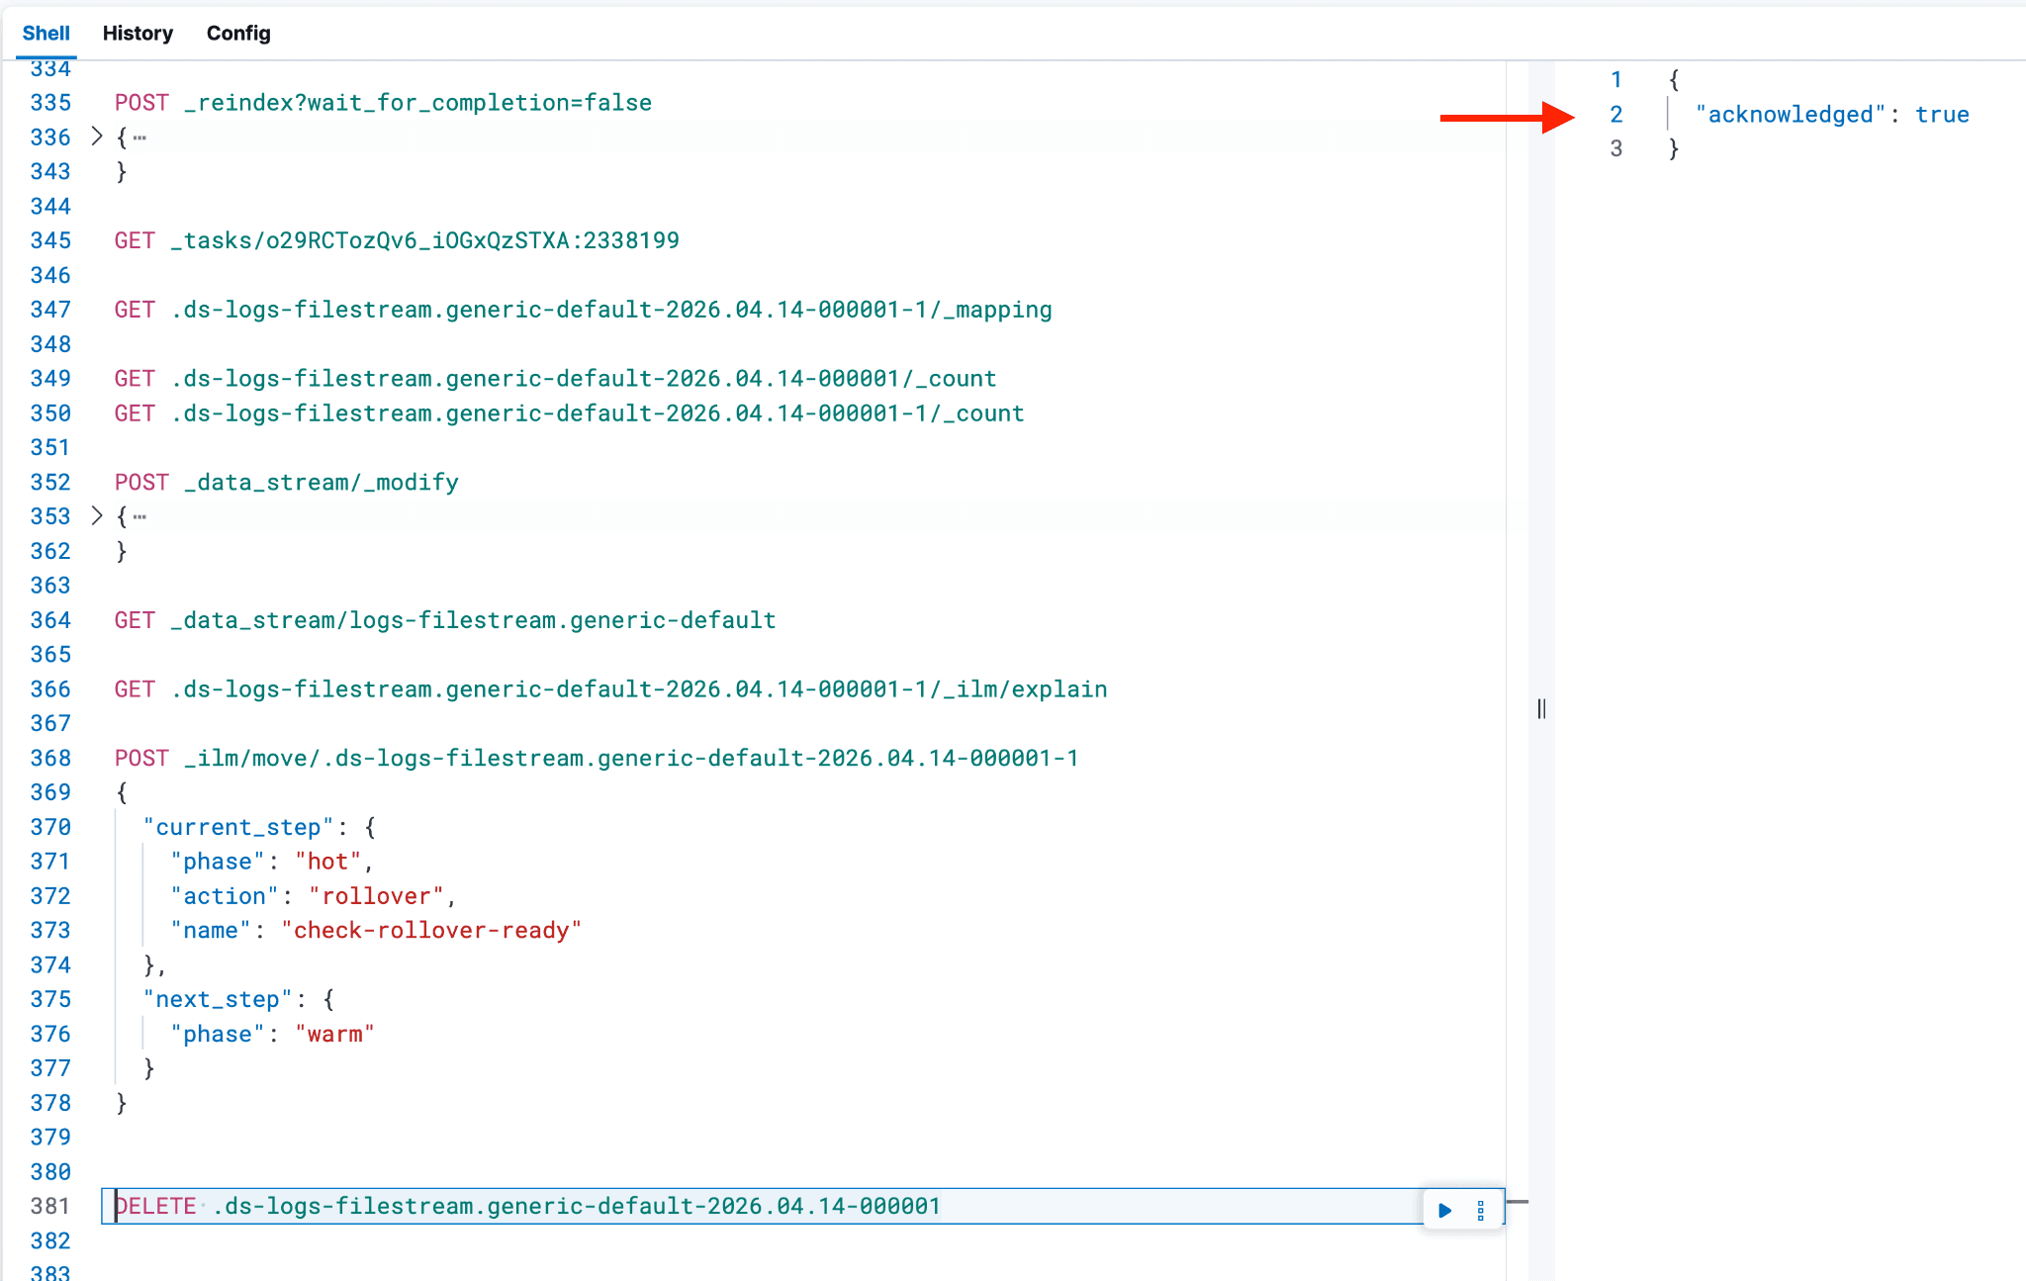This screenshot has height=1281, width=2026.
Task: Click the _mapping GET request line
Action: pyautogui.click(x=583, y=310)
